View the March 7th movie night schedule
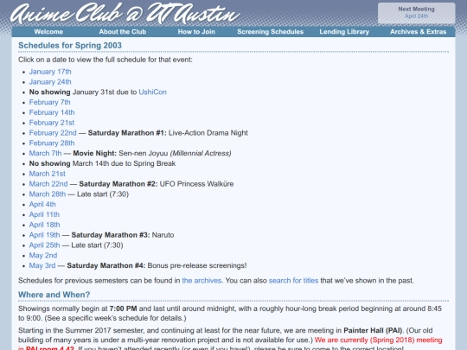 (x=45, y=153)
